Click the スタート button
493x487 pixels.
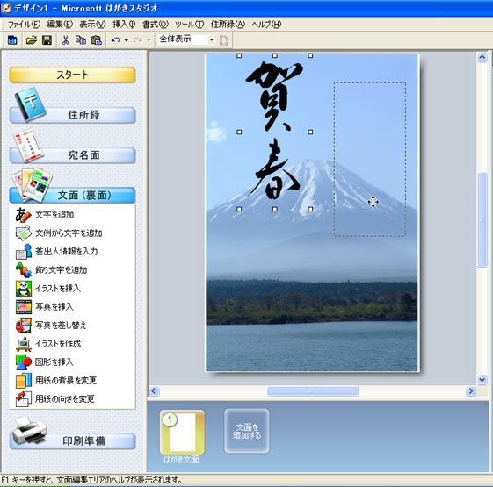tap(72, 75)
